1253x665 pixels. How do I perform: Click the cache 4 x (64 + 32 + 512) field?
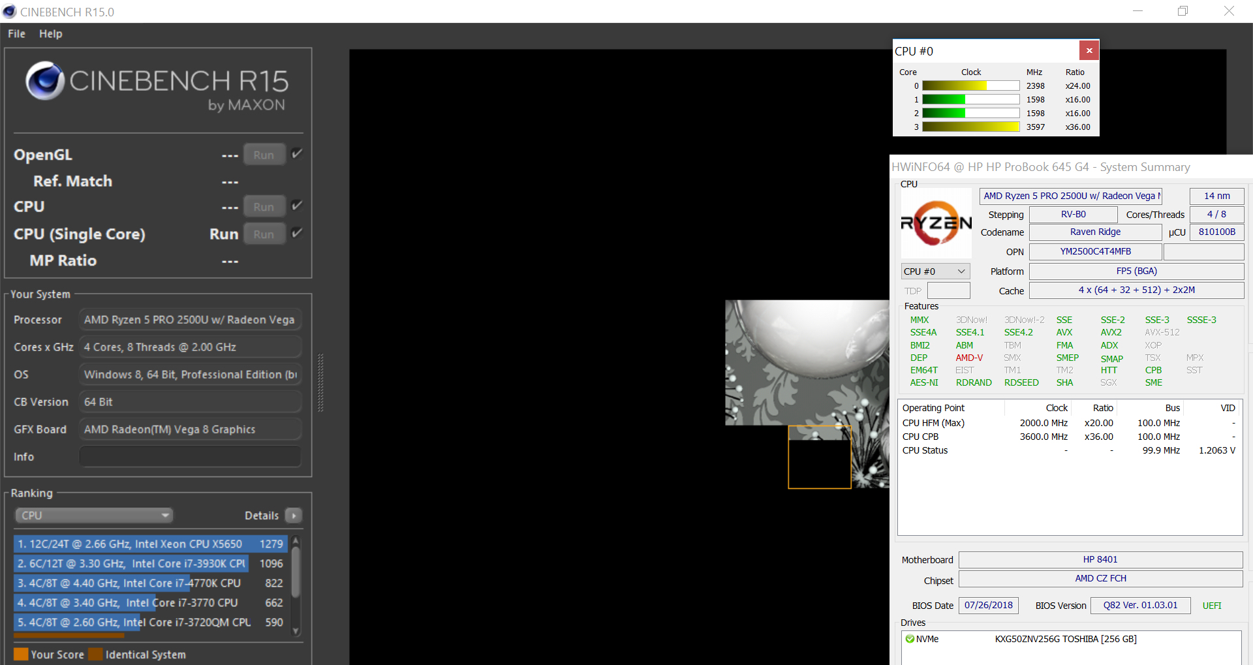point(1136,290)
